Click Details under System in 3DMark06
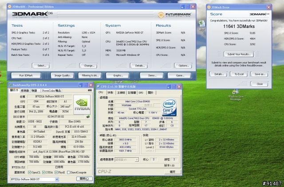The height and width of the screenshot is (187, 284). 139,66
